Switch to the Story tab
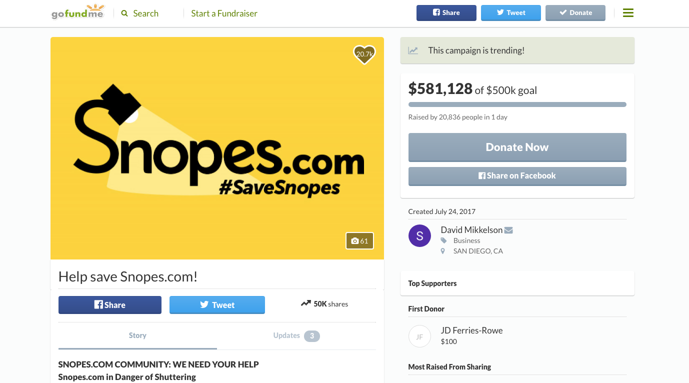The width and height of the screenshot is (689, 383). (137, 335)
